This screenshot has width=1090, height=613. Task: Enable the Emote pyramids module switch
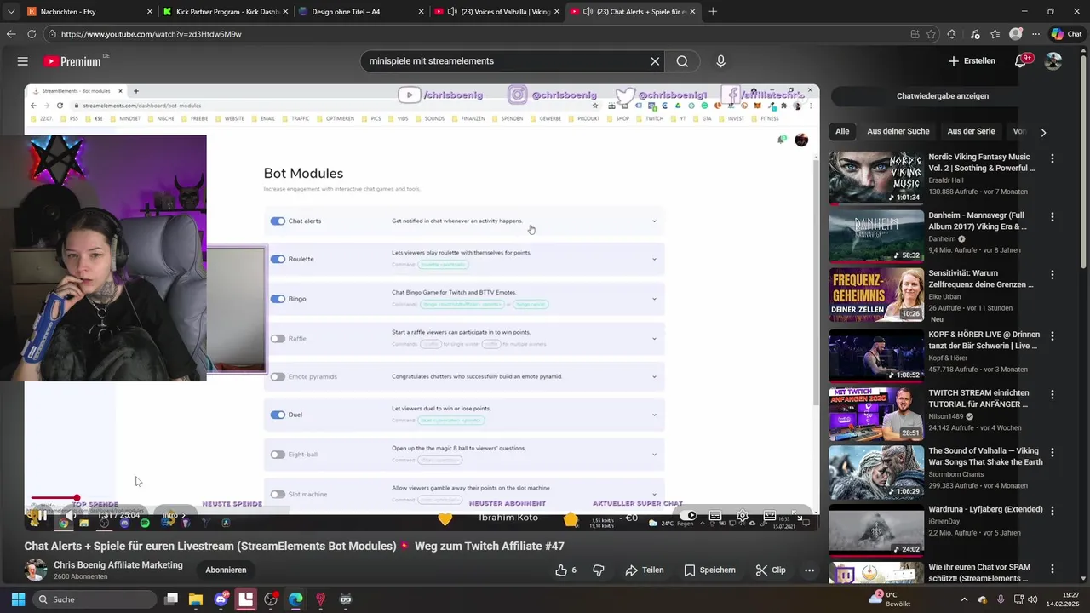click(x=278, y=376)
